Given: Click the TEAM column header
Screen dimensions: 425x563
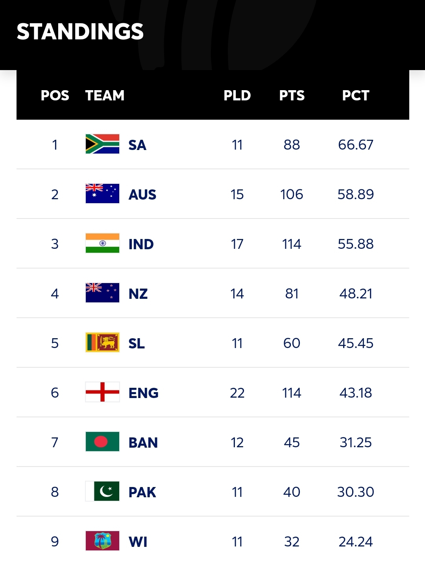Looking at the screenshot, I should pyautogui.click(x=105, y=95).
